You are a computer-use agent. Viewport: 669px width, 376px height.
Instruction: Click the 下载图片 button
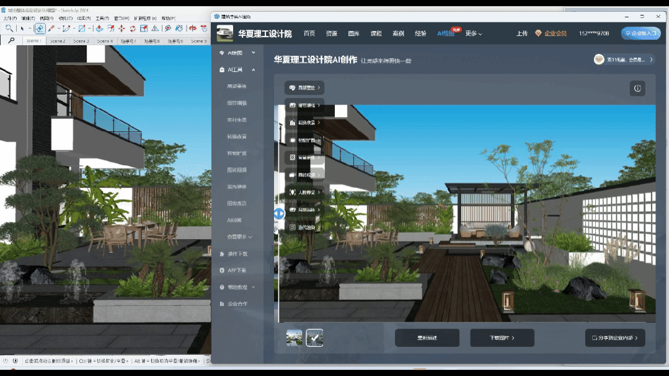tap(502, 338)
